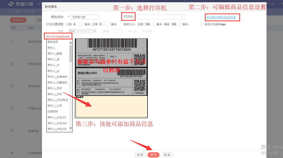The image size is (283, 158).
Task: Click the 模板名称 template name field
Action: click(x=85, y=17)
